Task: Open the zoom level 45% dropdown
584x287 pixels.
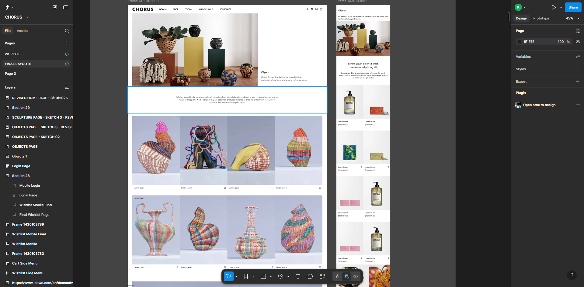Action: coord(572,18)
